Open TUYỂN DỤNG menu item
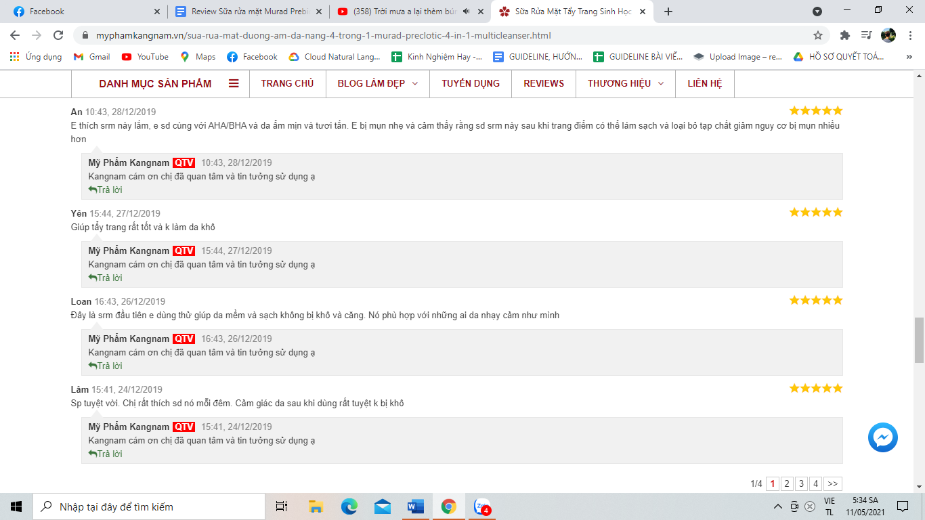Image resolution: width=925 pixels, height=520 pixels. point(471,84)
